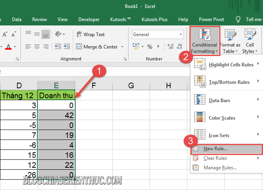The width and height of the screenshot is (263, 190).
Task: Open the font color dropdown arrow
Action: 15,47
